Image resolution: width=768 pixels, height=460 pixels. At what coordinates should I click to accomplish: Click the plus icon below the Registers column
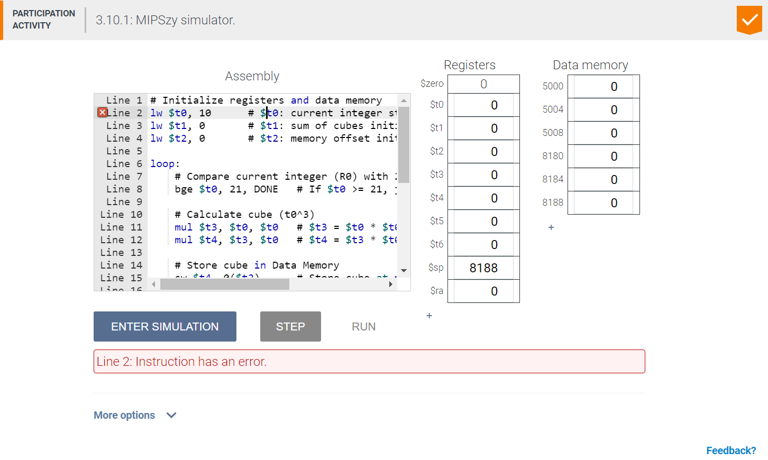click(x=429, y=316)
